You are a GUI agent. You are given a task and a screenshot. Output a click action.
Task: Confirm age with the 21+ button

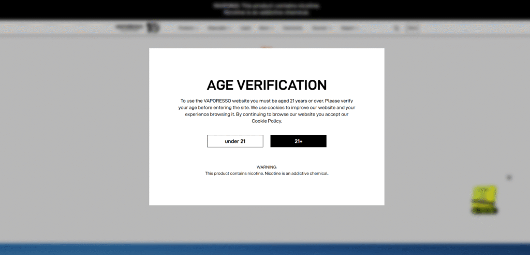(x=298, y=141)
